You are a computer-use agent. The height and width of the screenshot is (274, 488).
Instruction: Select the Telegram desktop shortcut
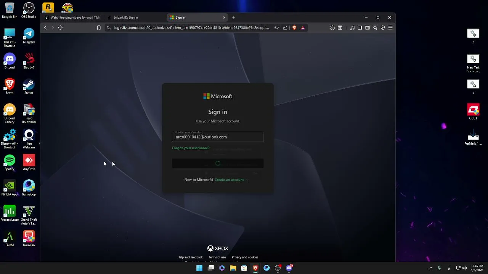coord(29,36)
